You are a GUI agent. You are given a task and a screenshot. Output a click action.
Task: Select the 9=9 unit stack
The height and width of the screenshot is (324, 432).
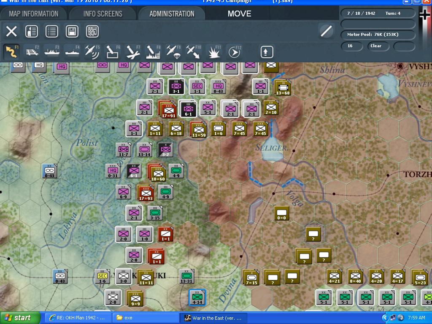point(135,298)
